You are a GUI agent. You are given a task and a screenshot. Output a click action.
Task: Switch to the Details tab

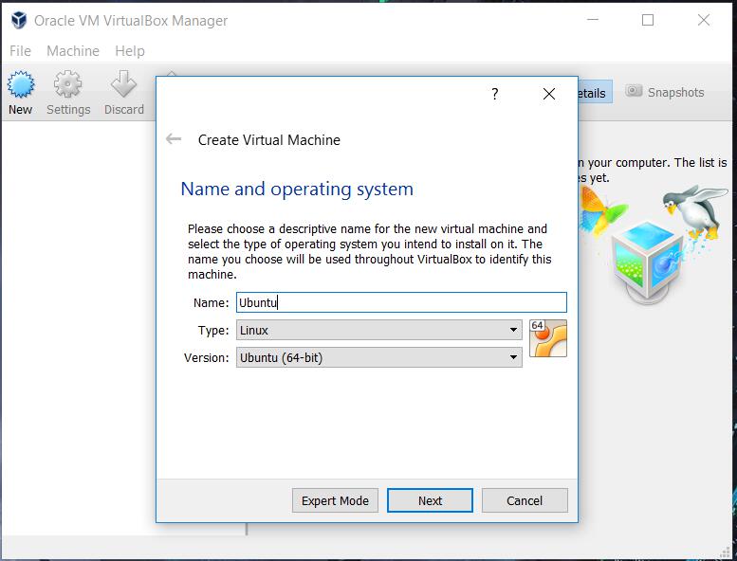point(595,93)
